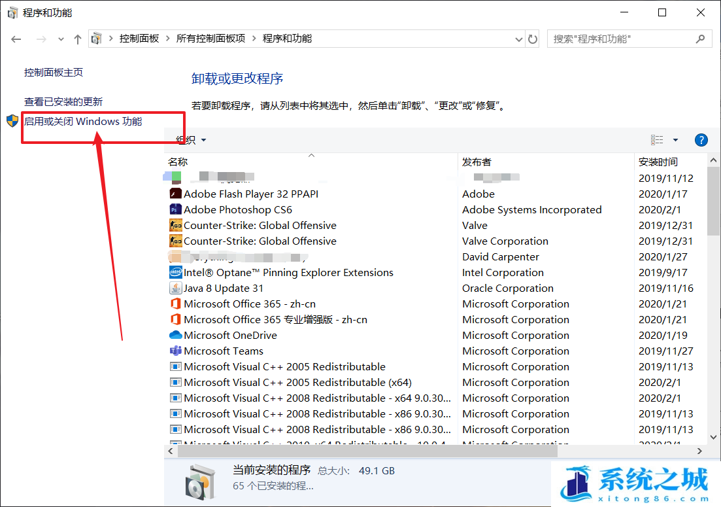
Task: Click the Microsoft OneDrive cloud icon
Action: click(176, 335)
